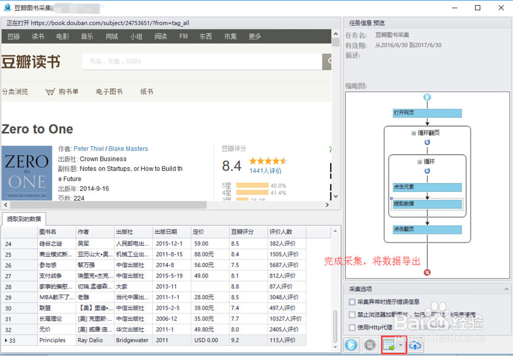Start the collection with the play button
The height and width of the screenshot is (356, 513).
(x=351, y=345)
